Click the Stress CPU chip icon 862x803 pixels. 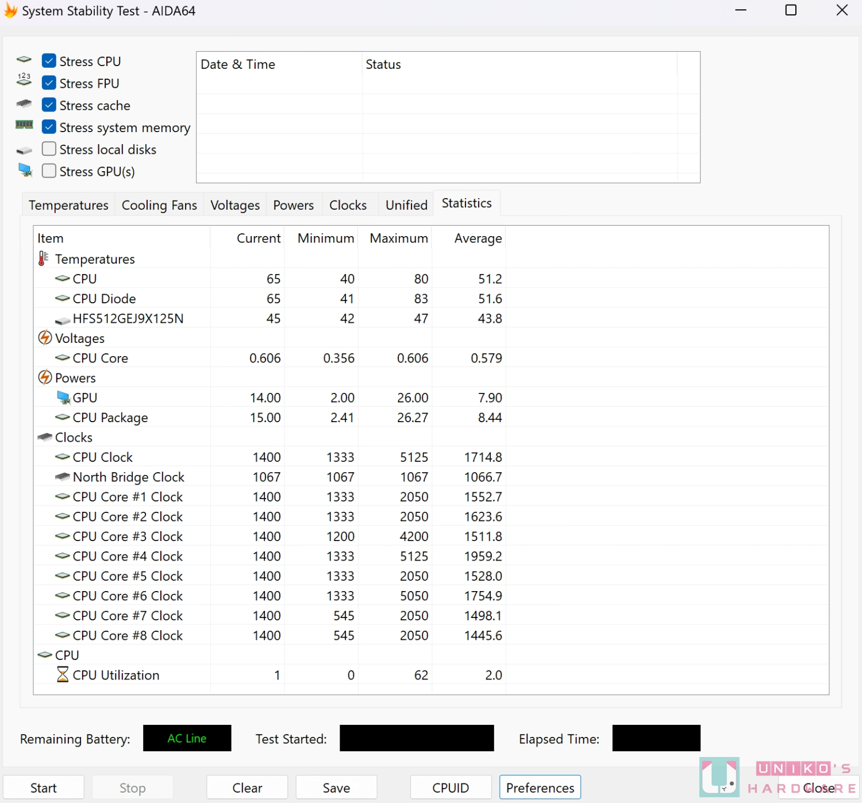24,60
